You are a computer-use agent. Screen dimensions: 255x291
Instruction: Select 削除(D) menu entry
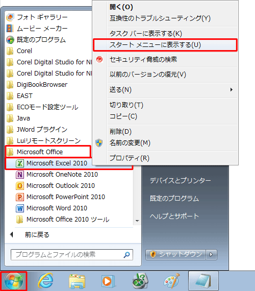click(120, 132)
